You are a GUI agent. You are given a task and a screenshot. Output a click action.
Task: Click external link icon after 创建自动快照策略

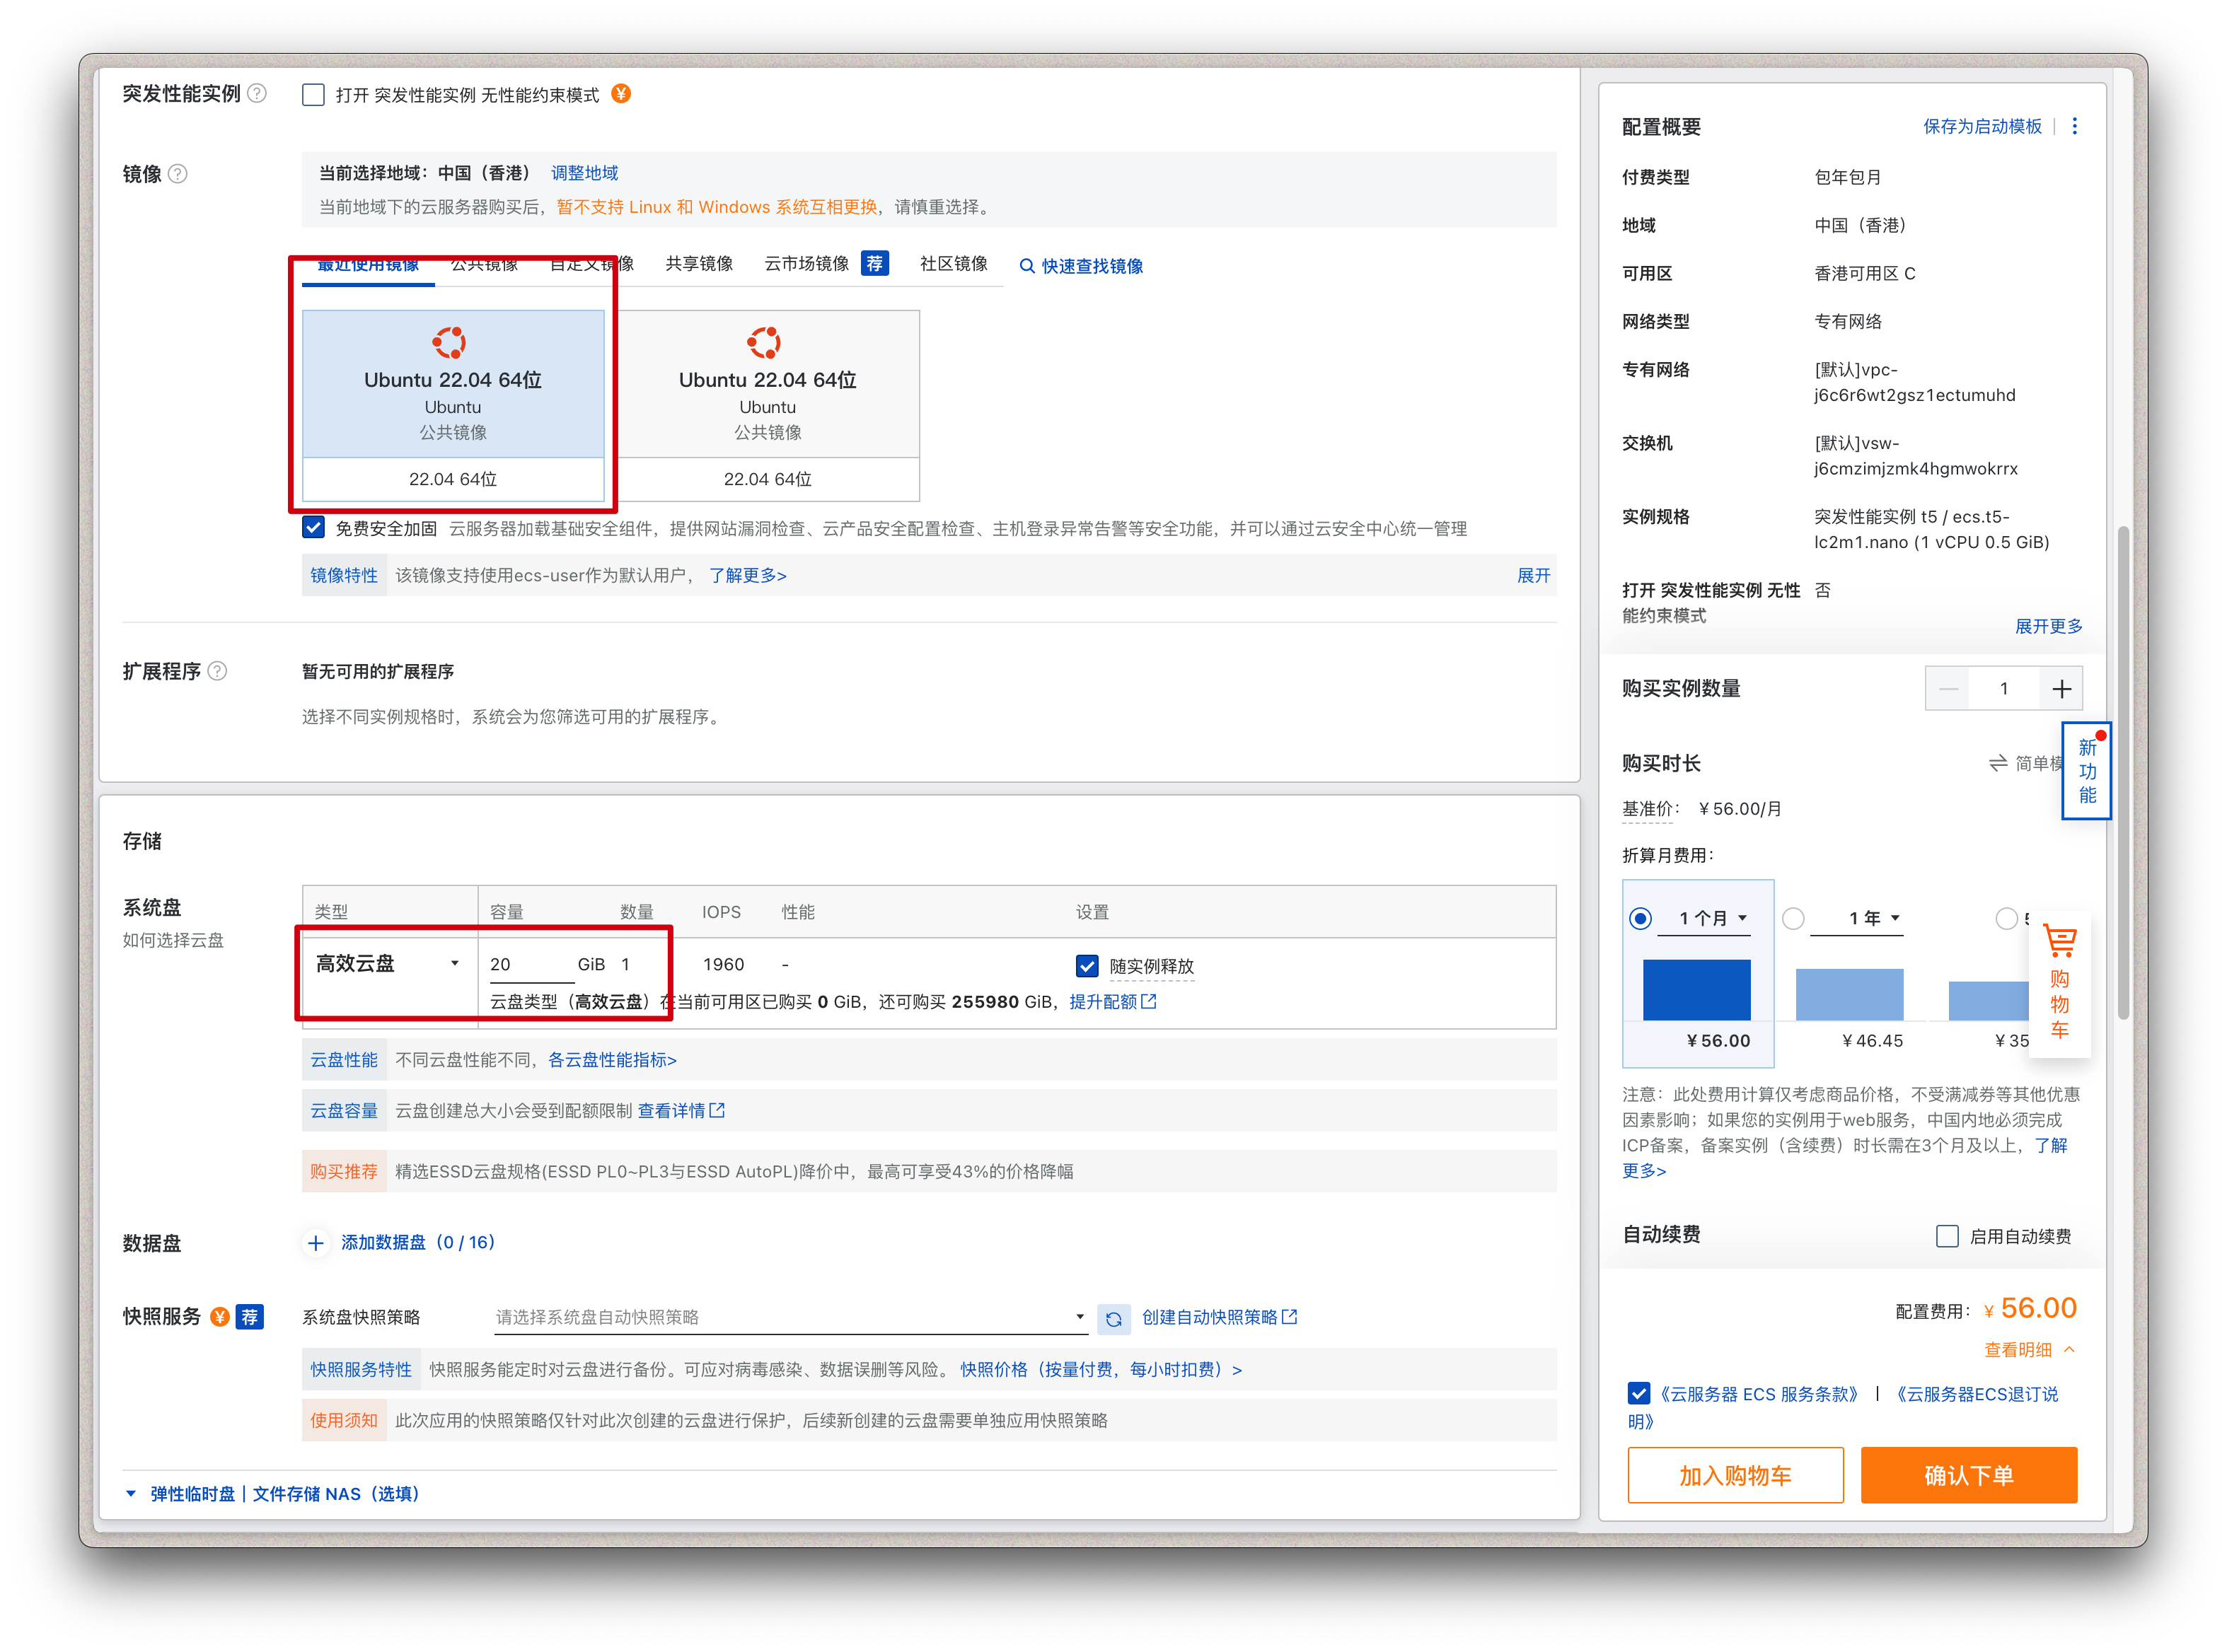coord(1290,1317)
